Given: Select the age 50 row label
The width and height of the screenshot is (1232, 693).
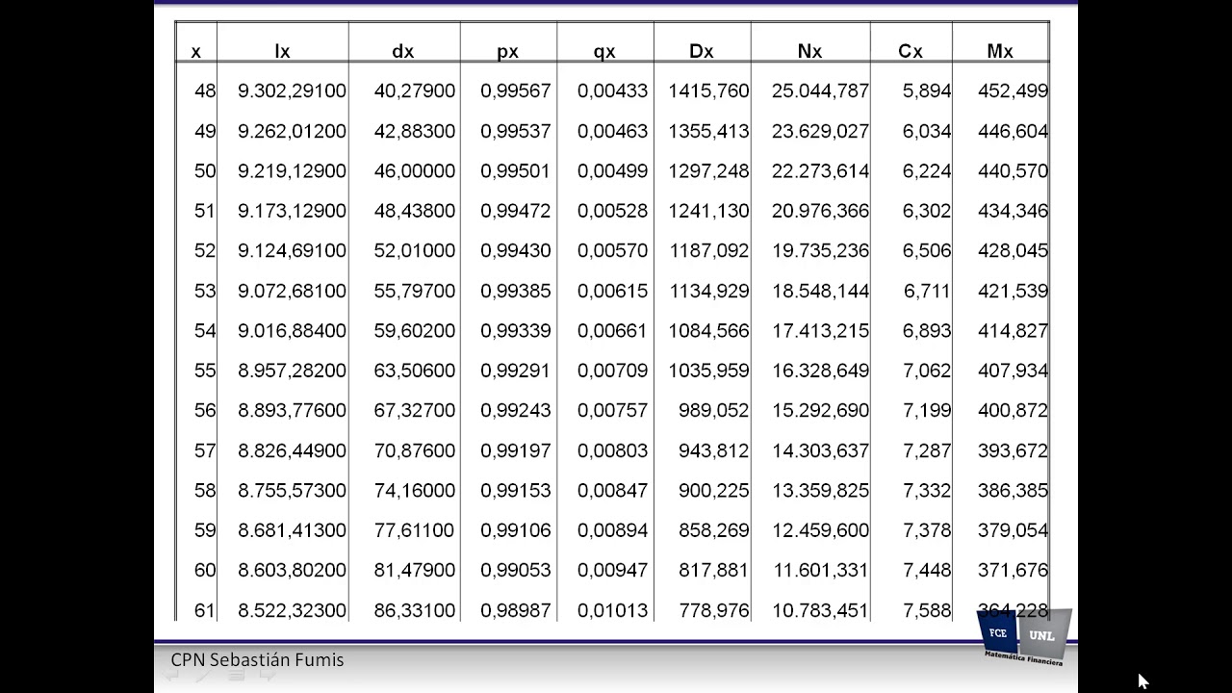Looking at the screenshot, I should click(x=205, y=170).
